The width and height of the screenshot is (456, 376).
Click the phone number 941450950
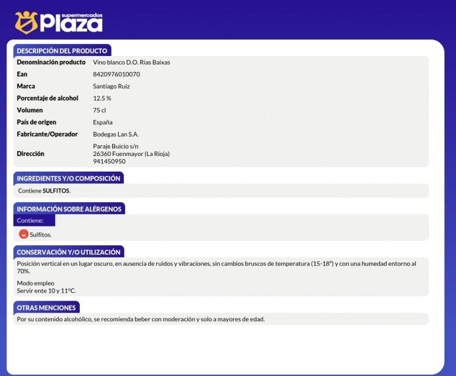[x=109, y=161]
